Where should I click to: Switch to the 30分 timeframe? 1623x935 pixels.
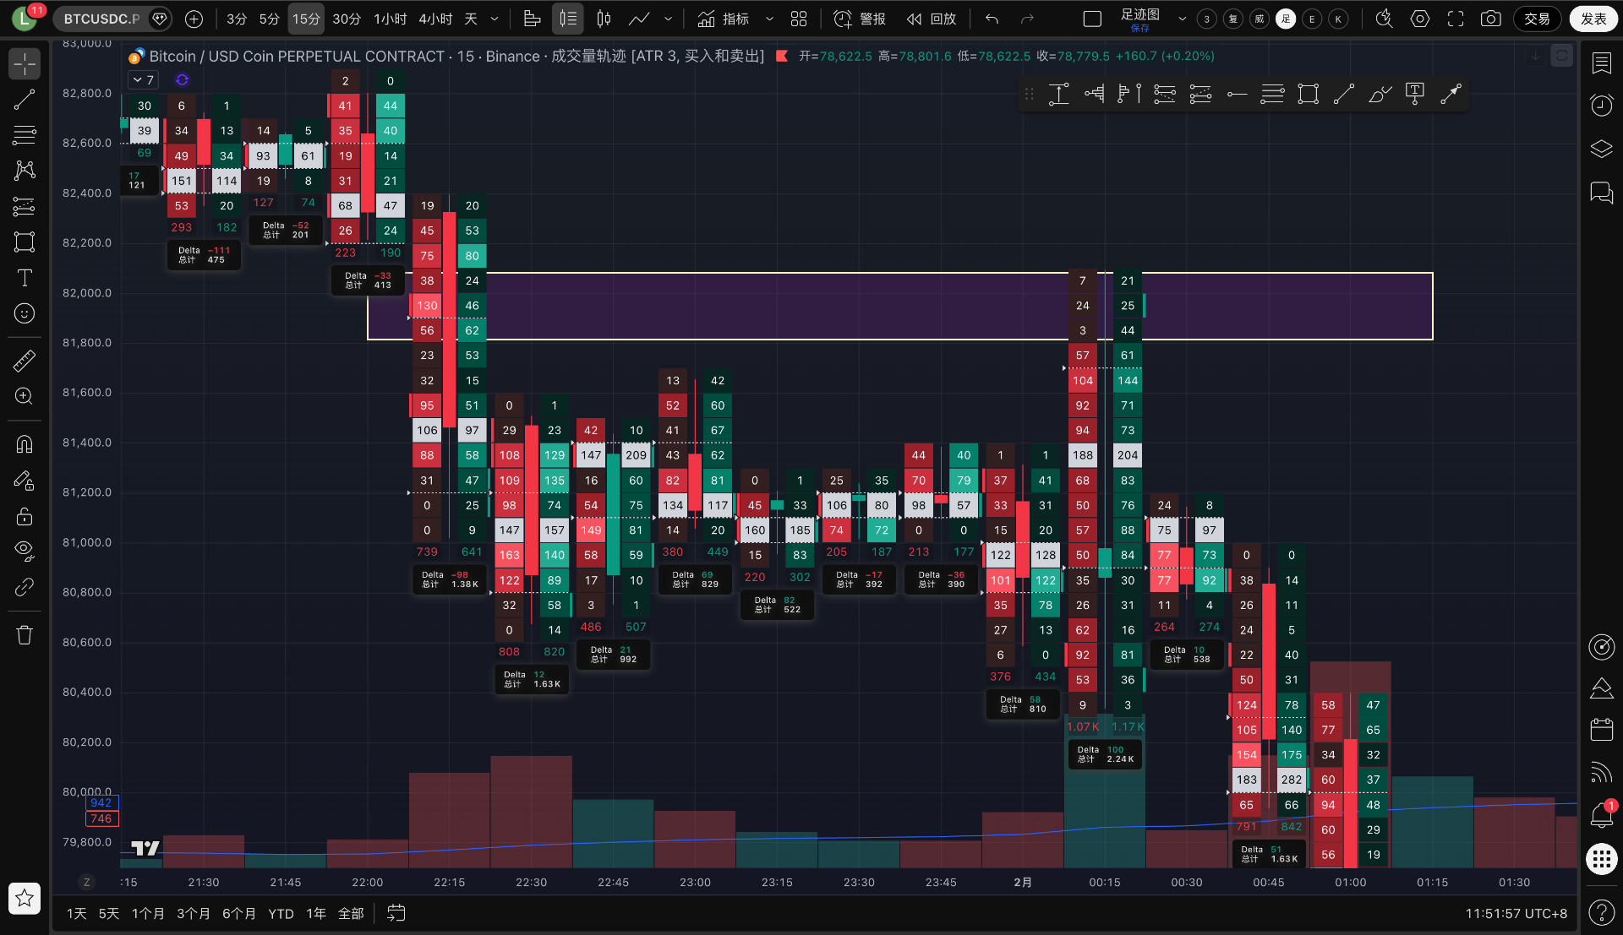346,19
